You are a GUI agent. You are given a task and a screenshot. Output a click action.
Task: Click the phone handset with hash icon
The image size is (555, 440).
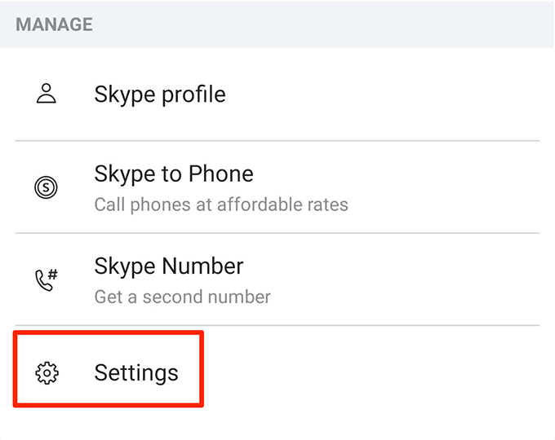click(47, 279)
